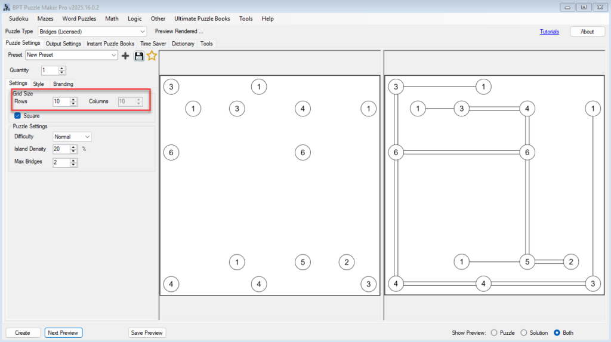
Task: Click the save preset floppy disk icon
Action: point(139,56)
